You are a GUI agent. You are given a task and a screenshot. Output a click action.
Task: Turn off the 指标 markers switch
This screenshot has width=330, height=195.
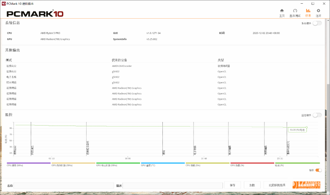pyautogui.click(x=318, y=170)
